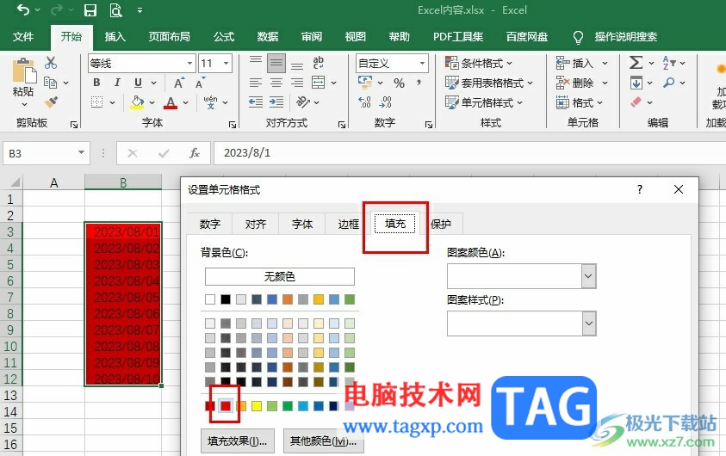Open the 图案样式 pattern style dropdown
726x456 pixels.
pyautogui.click(x=588, y=324)
